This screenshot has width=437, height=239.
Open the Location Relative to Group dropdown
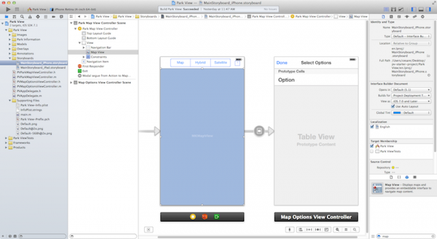(x=411, y=44)
